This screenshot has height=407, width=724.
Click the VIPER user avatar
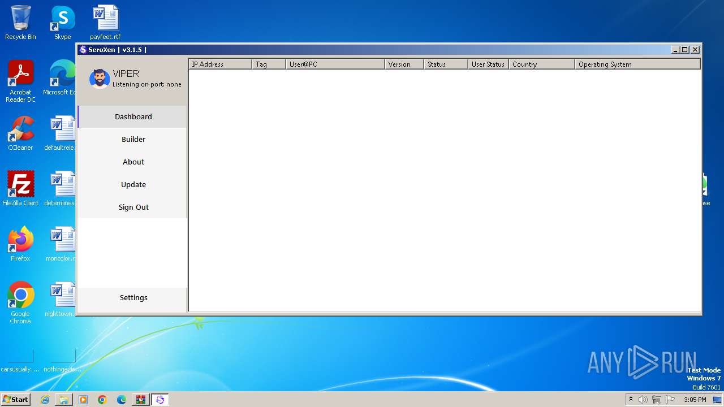point(100,79)
